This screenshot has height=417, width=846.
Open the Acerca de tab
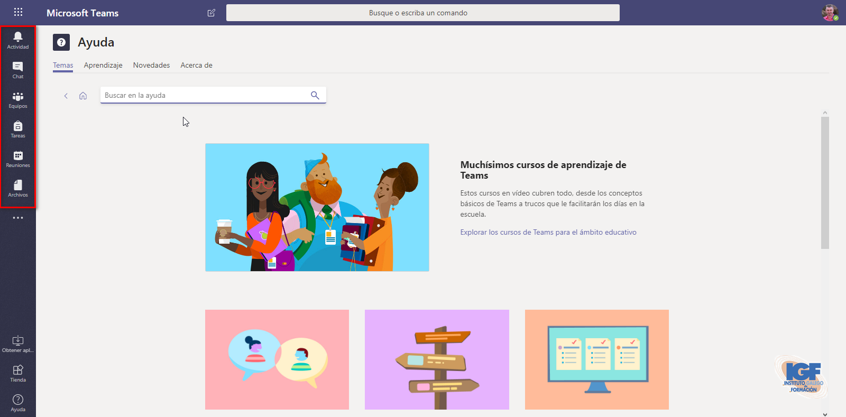click(x=196, y=65)
